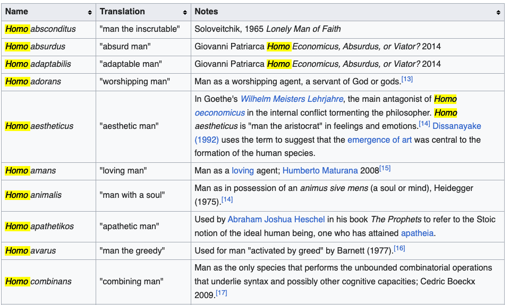Open the oeconomicus link
Screen dimensions: 510x305
coord(219,112)
